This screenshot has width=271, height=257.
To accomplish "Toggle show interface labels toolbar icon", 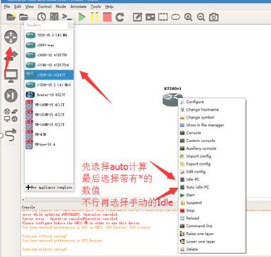I will click(x=54, y=17).
